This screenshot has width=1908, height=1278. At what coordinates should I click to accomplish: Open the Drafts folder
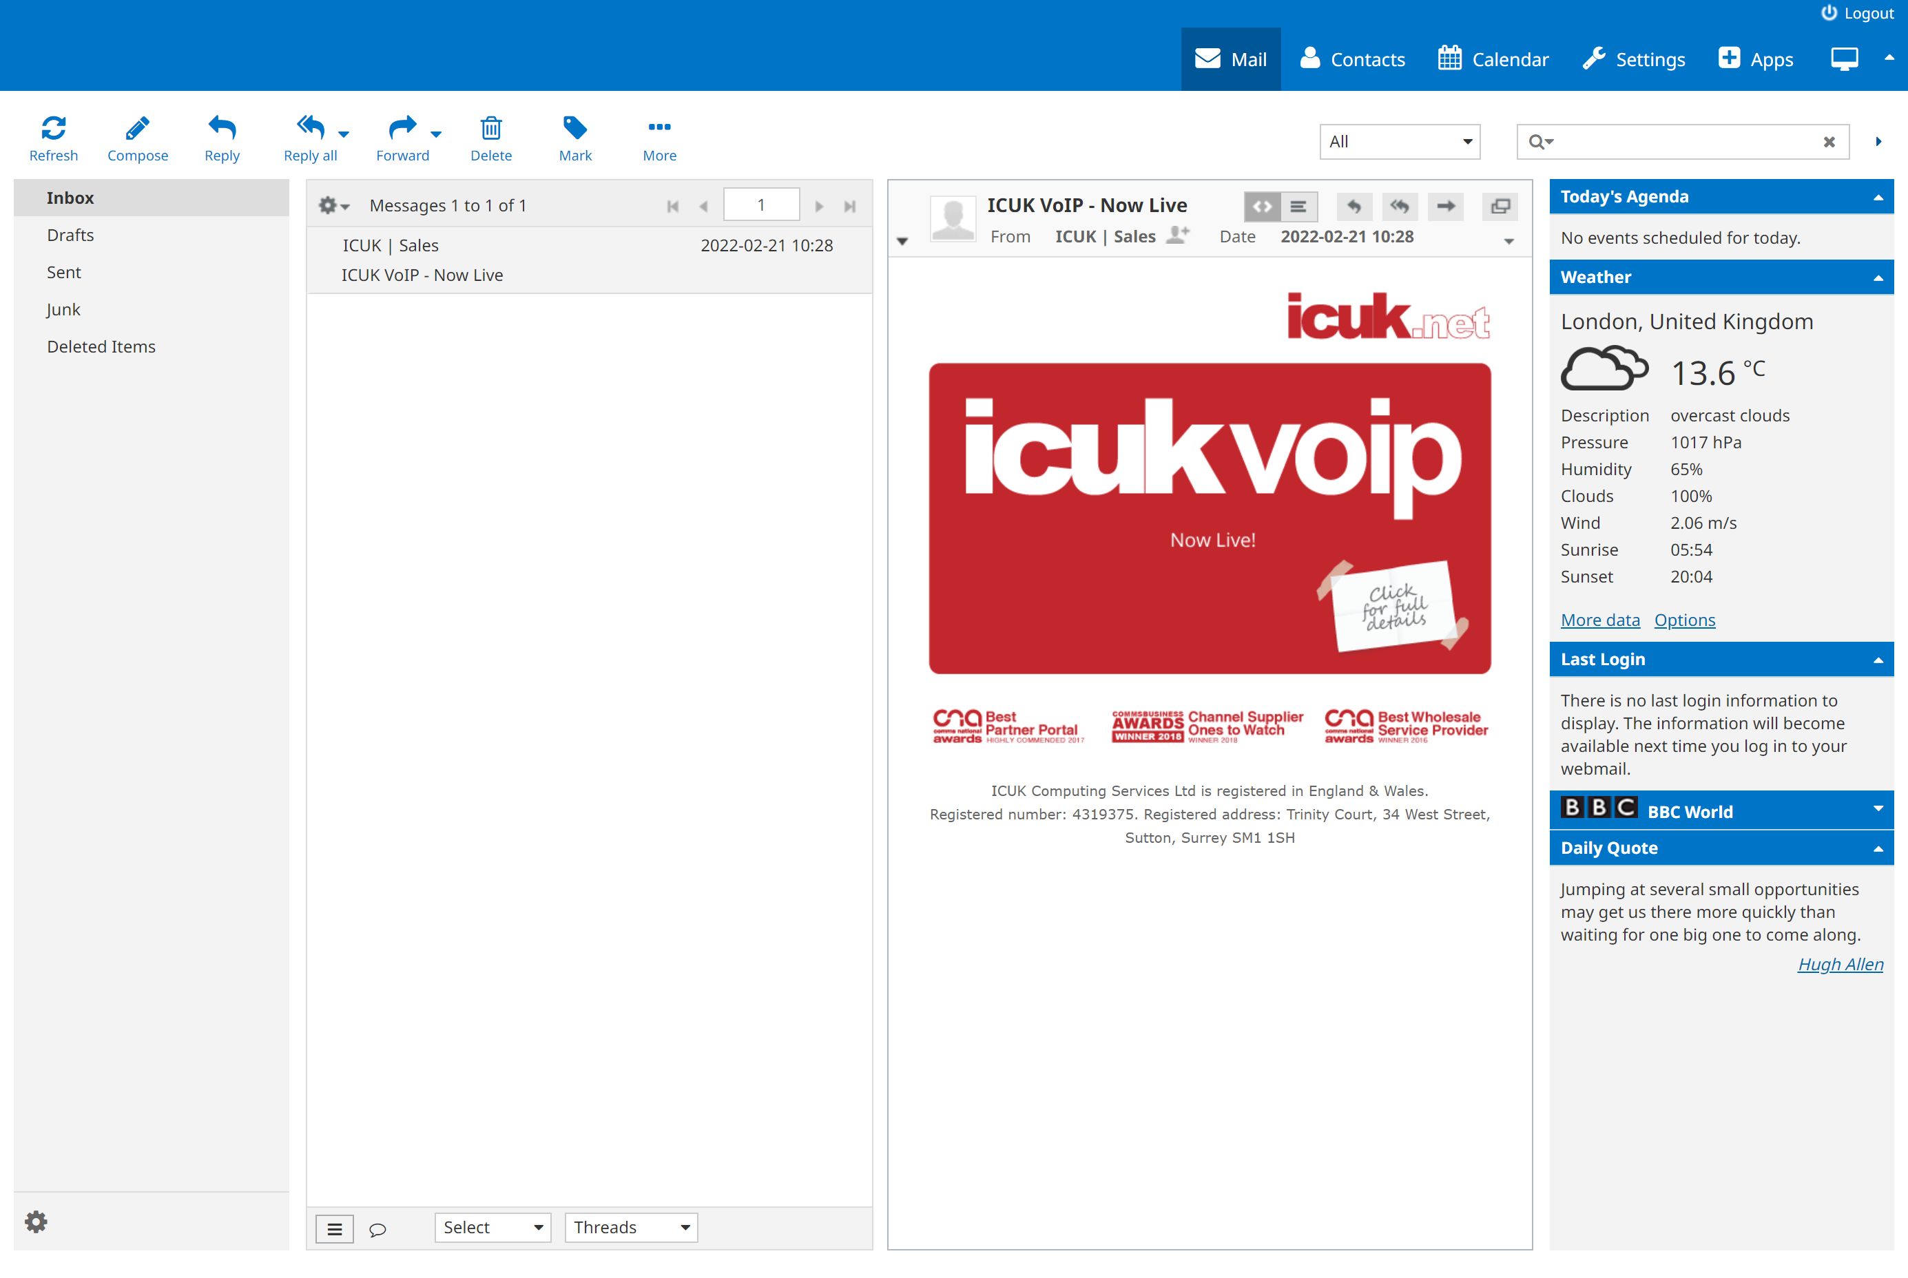[152, 235]
